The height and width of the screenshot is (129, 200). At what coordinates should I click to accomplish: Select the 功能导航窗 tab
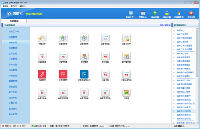click(14, 21)
